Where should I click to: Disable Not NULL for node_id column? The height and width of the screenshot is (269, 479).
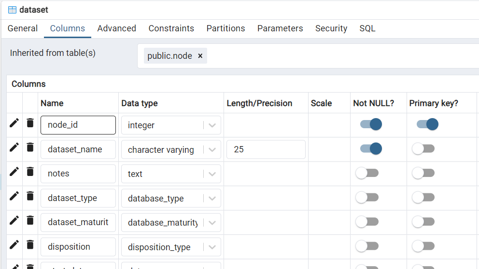click(371, 125)
